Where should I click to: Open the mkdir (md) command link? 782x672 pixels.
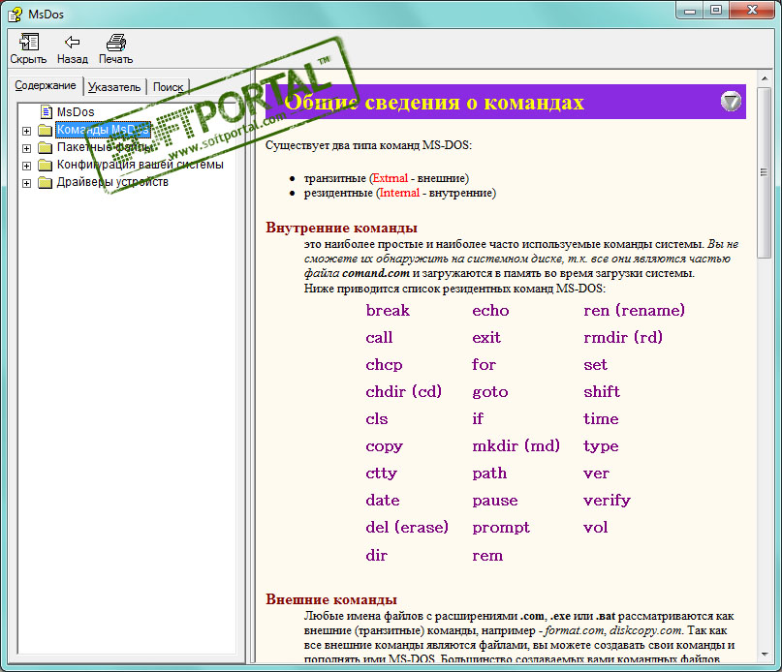[x=516, y=445]
